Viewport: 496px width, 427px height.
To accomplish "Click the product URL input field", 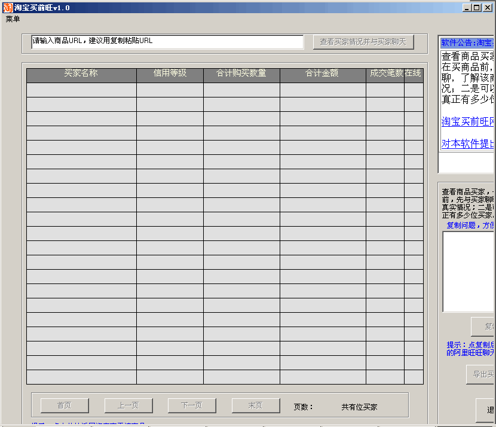I will click(167, 42).
